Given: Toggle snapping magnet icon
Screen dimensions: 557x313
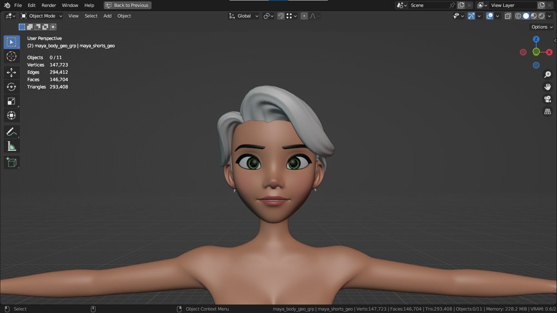Looking at the screenshot, I should [x=281, y=16].
